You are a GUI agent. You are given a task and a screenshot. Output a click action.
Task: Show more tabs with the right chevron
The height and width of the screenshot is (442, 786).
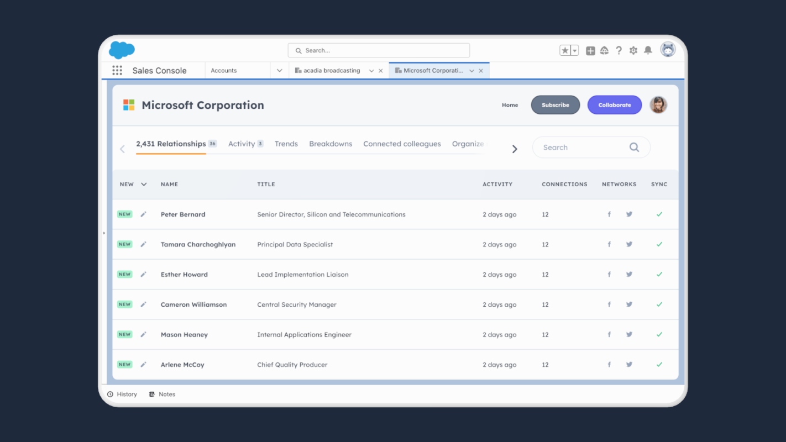point(515,149)
